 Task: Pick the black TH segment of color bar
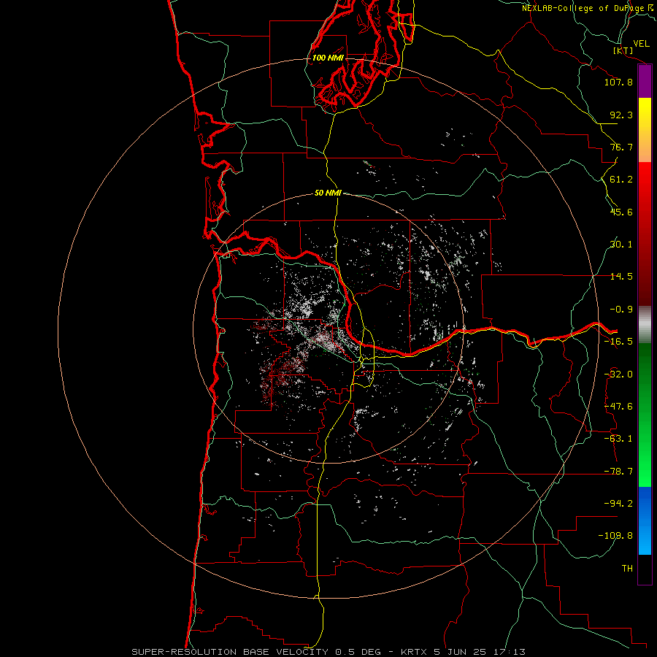645,569
